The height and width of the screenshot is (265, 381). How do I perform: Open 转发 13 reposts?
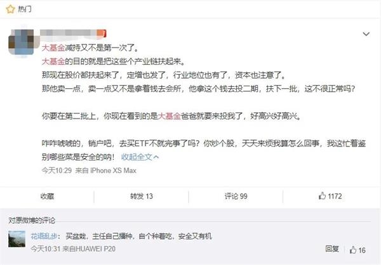click(x=141, y=196)
